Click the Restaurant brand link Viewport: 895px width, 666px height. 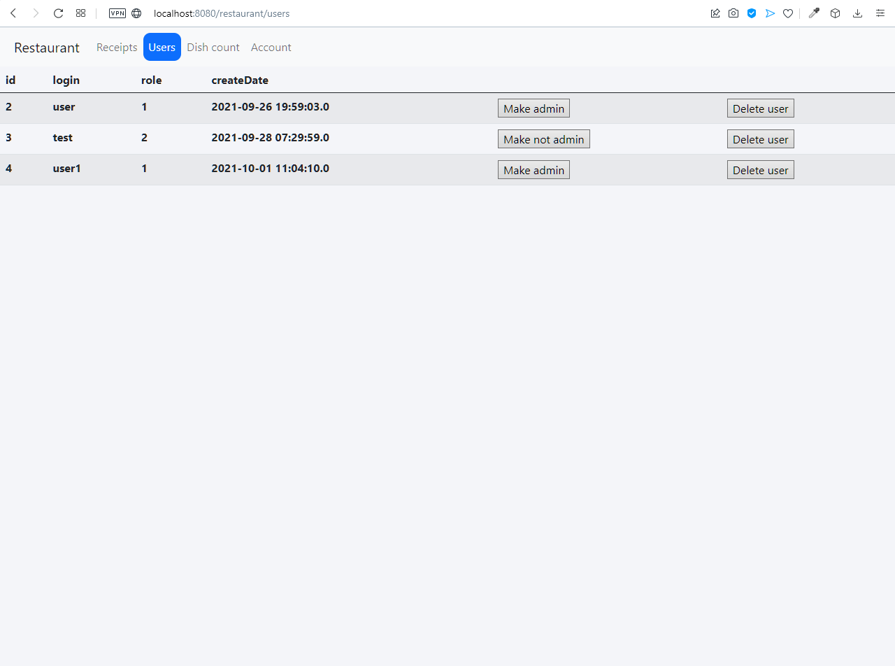(47, 48)
